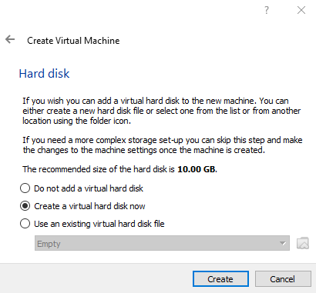Screen dimensions: 316x293
Task: Browse for a disk file with folder icon
Action: click(x=303, y=243)
